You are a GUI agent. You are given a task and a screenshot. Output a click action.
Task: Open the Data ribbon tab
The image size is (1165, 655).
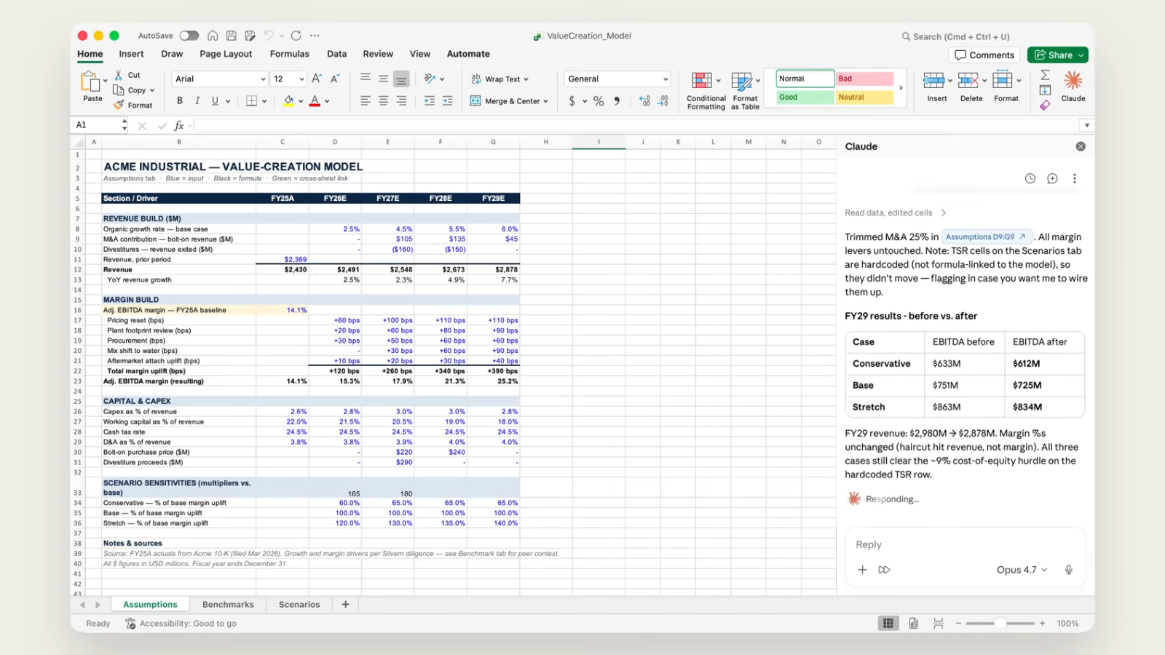pos(336,54)
